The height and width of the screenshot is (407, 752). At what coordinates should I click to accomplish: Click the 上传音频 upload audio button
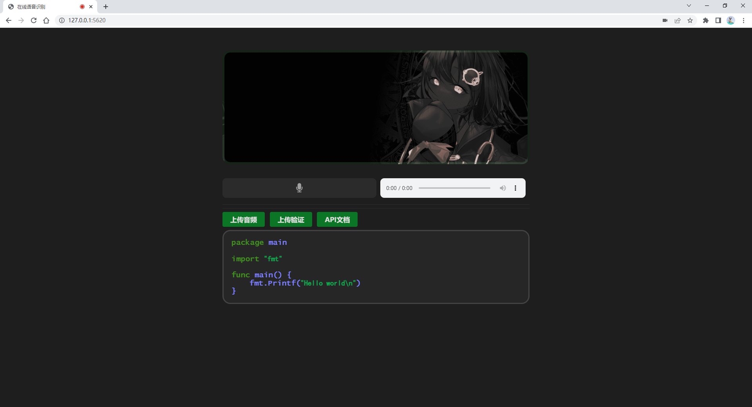click(x=244, y=219)
